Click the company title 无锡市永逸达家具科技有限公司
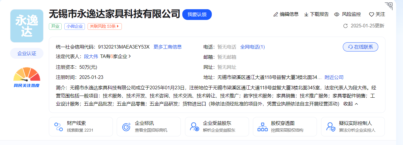This screenshot has height=145, width=403. coord(115,14)
